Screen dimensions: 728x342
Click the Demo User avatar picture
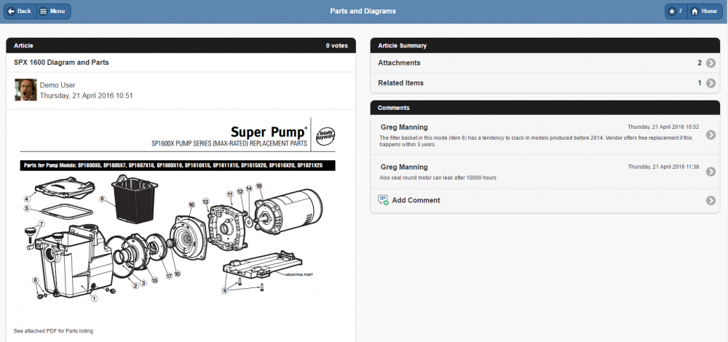pos(25,90)
